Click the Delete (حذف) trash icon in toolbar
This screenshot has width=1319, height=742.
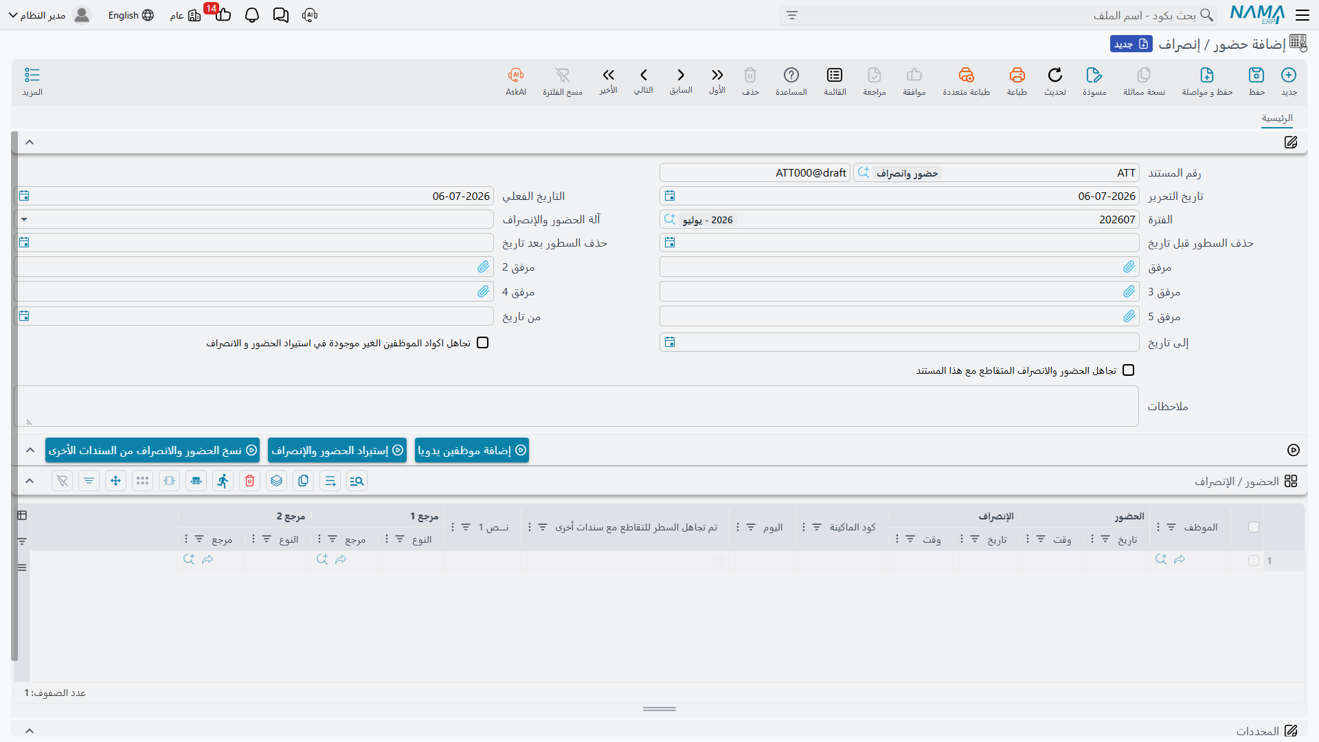750,75
